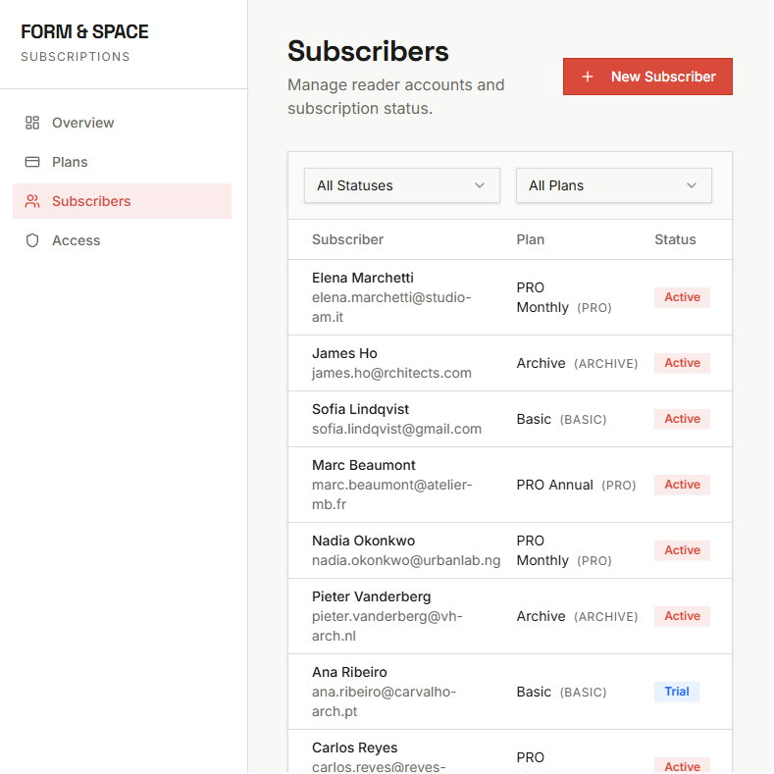Open the All Statuses filter dropdown
Viewport: 774px width, 774px height.
401,185
